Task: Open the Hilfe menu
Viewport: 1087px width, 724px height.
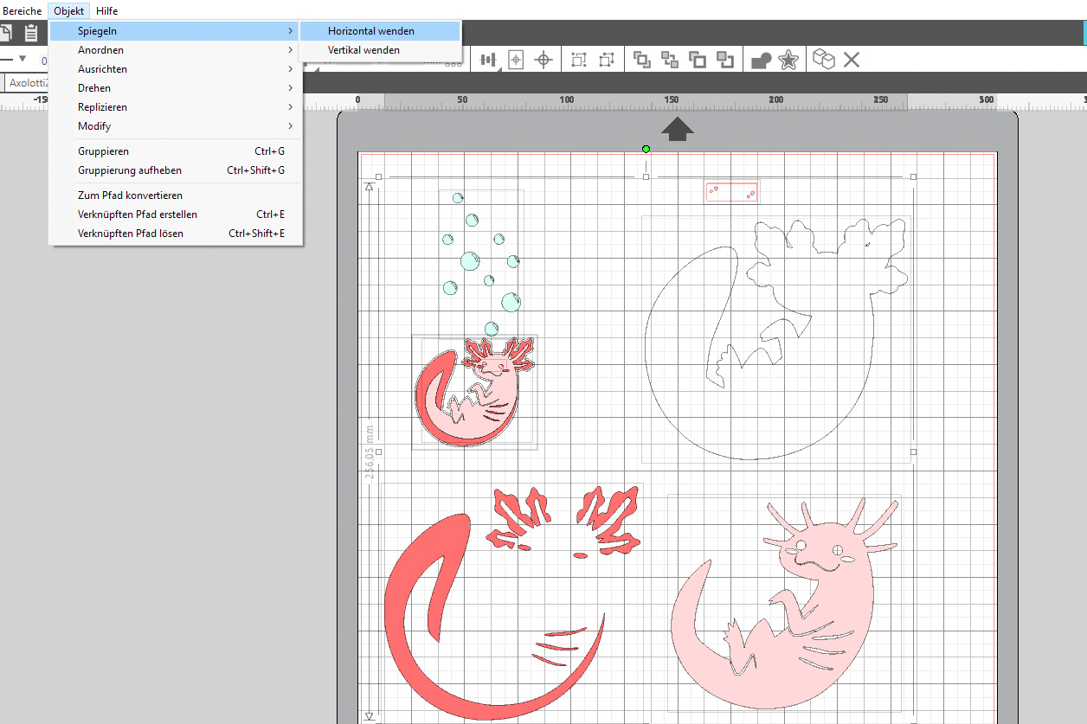Action: (107, 11)
